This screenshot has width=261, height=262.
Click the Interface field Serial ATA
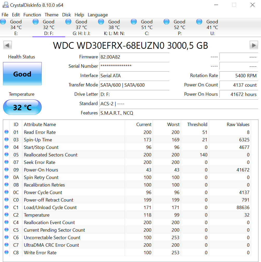(x=134, y=76)
